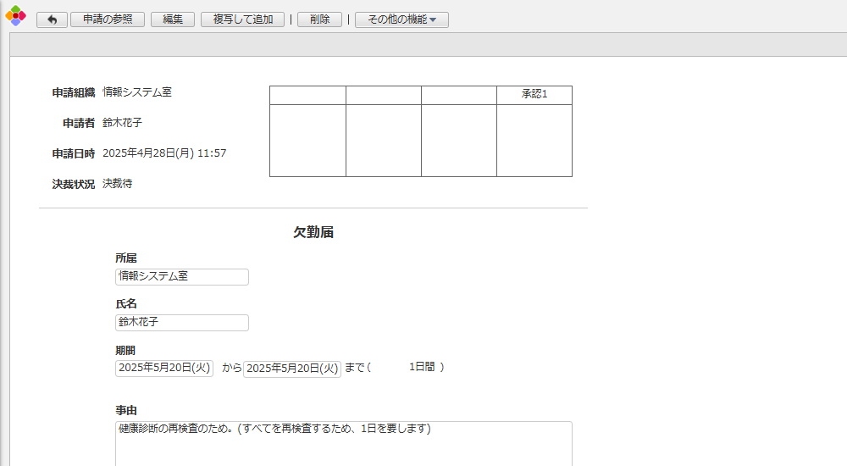
Task: Click the leftmost large approval stamp box
Action: coord(307,141)
